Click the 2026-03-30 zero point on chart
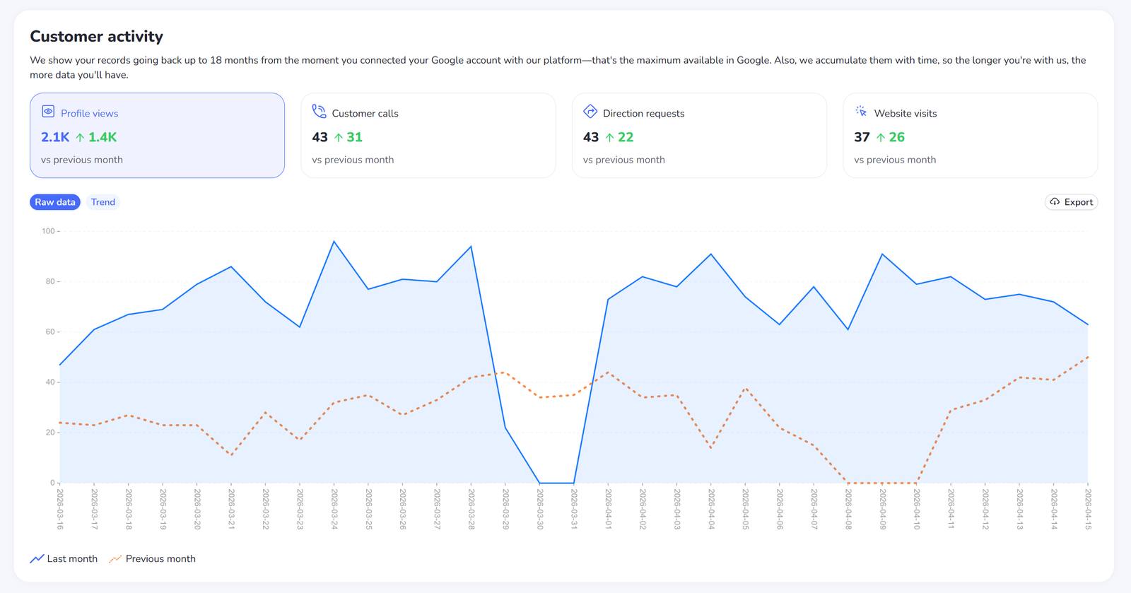The width and height of the screenshot is (1131, 593). point(540,483)
